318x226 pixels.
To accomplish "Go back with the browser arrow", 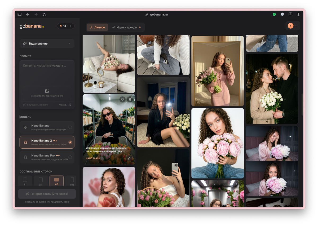I will (28, 14).
